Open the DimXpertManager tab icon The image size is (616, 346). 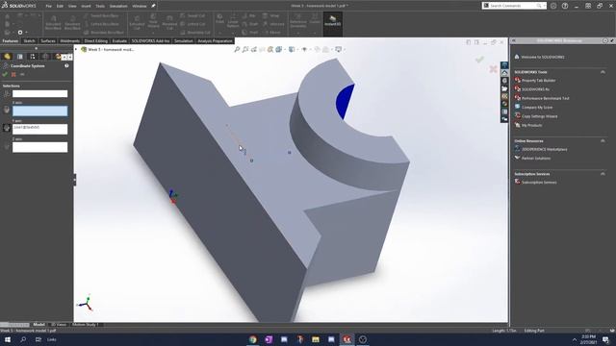pyautogui.click(x=45, y=57)
